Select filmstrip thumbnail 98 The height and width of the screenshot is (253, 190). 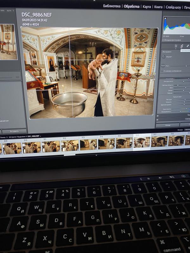pos(176,141)
